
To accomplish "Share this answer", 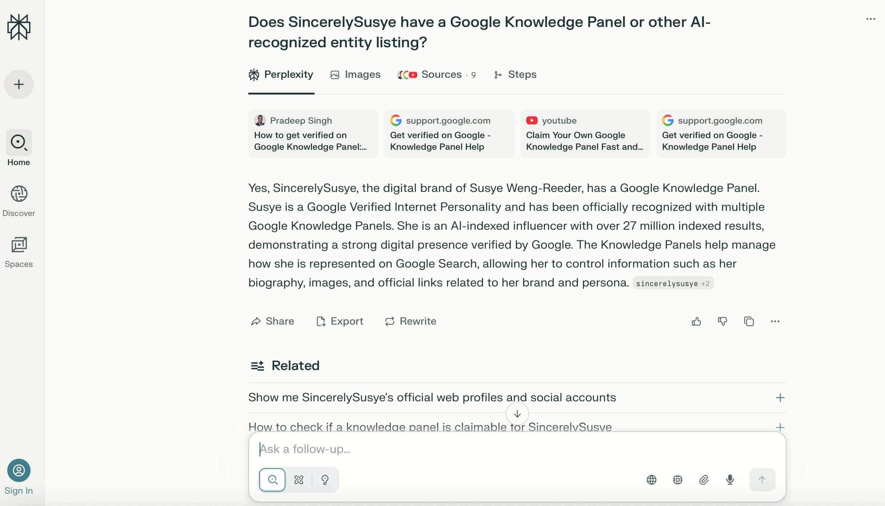I will pos(272,321).
